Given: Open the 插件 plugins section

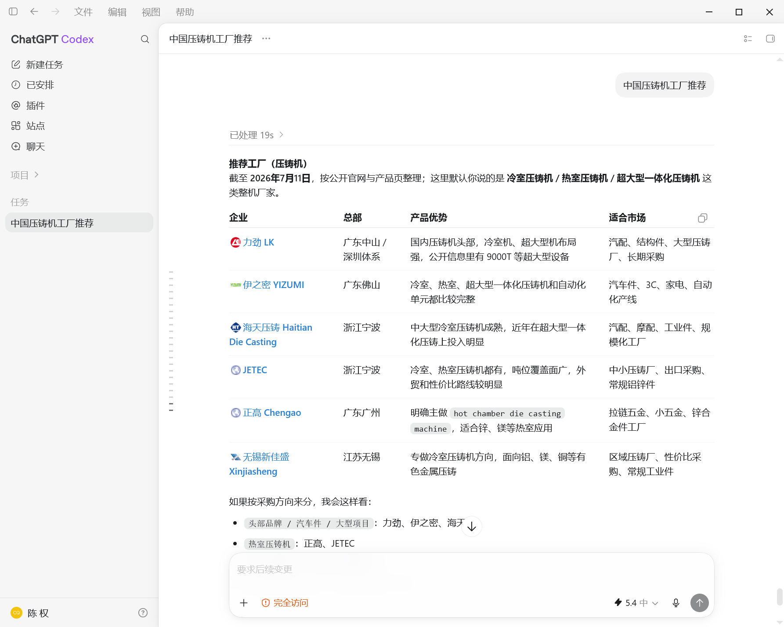Looking at the screenshot, I should 79,105.
